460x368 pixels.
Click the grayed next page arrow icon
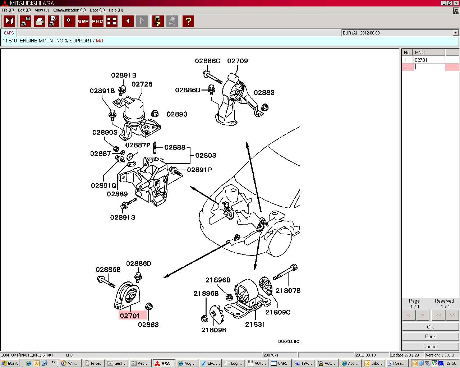(x=142, y=21)
